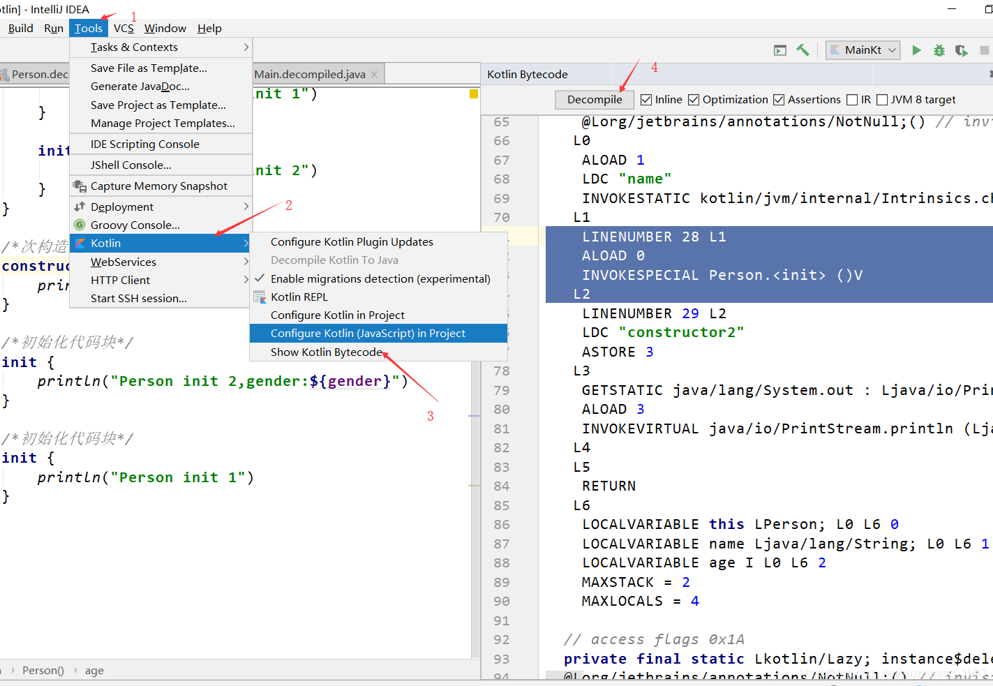Image resolution: width=993 pixels, height=686 pixels.
Task: Open the Run menu
Action: click(x=54, y=28)
